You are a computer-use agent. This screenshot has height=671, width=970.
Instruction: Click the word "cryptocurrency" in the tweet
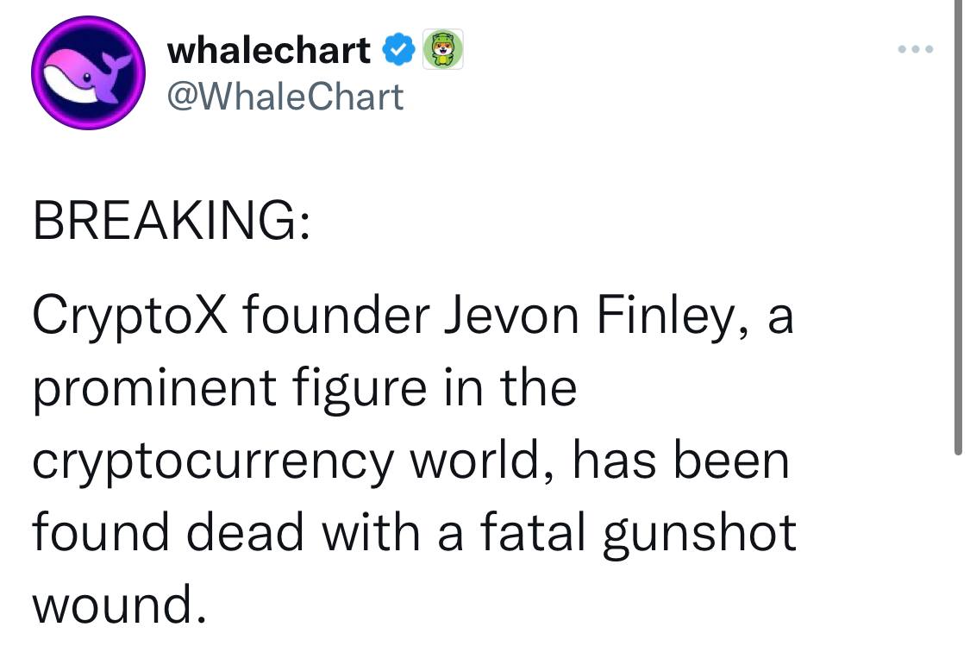(x=212, y=461)
